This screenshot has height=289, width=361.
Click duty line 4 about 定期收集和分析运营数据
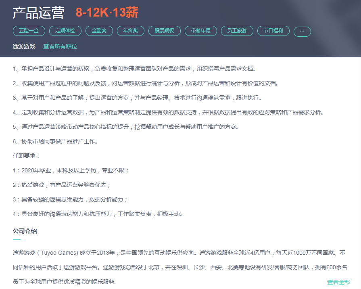[x=168, y=112]
